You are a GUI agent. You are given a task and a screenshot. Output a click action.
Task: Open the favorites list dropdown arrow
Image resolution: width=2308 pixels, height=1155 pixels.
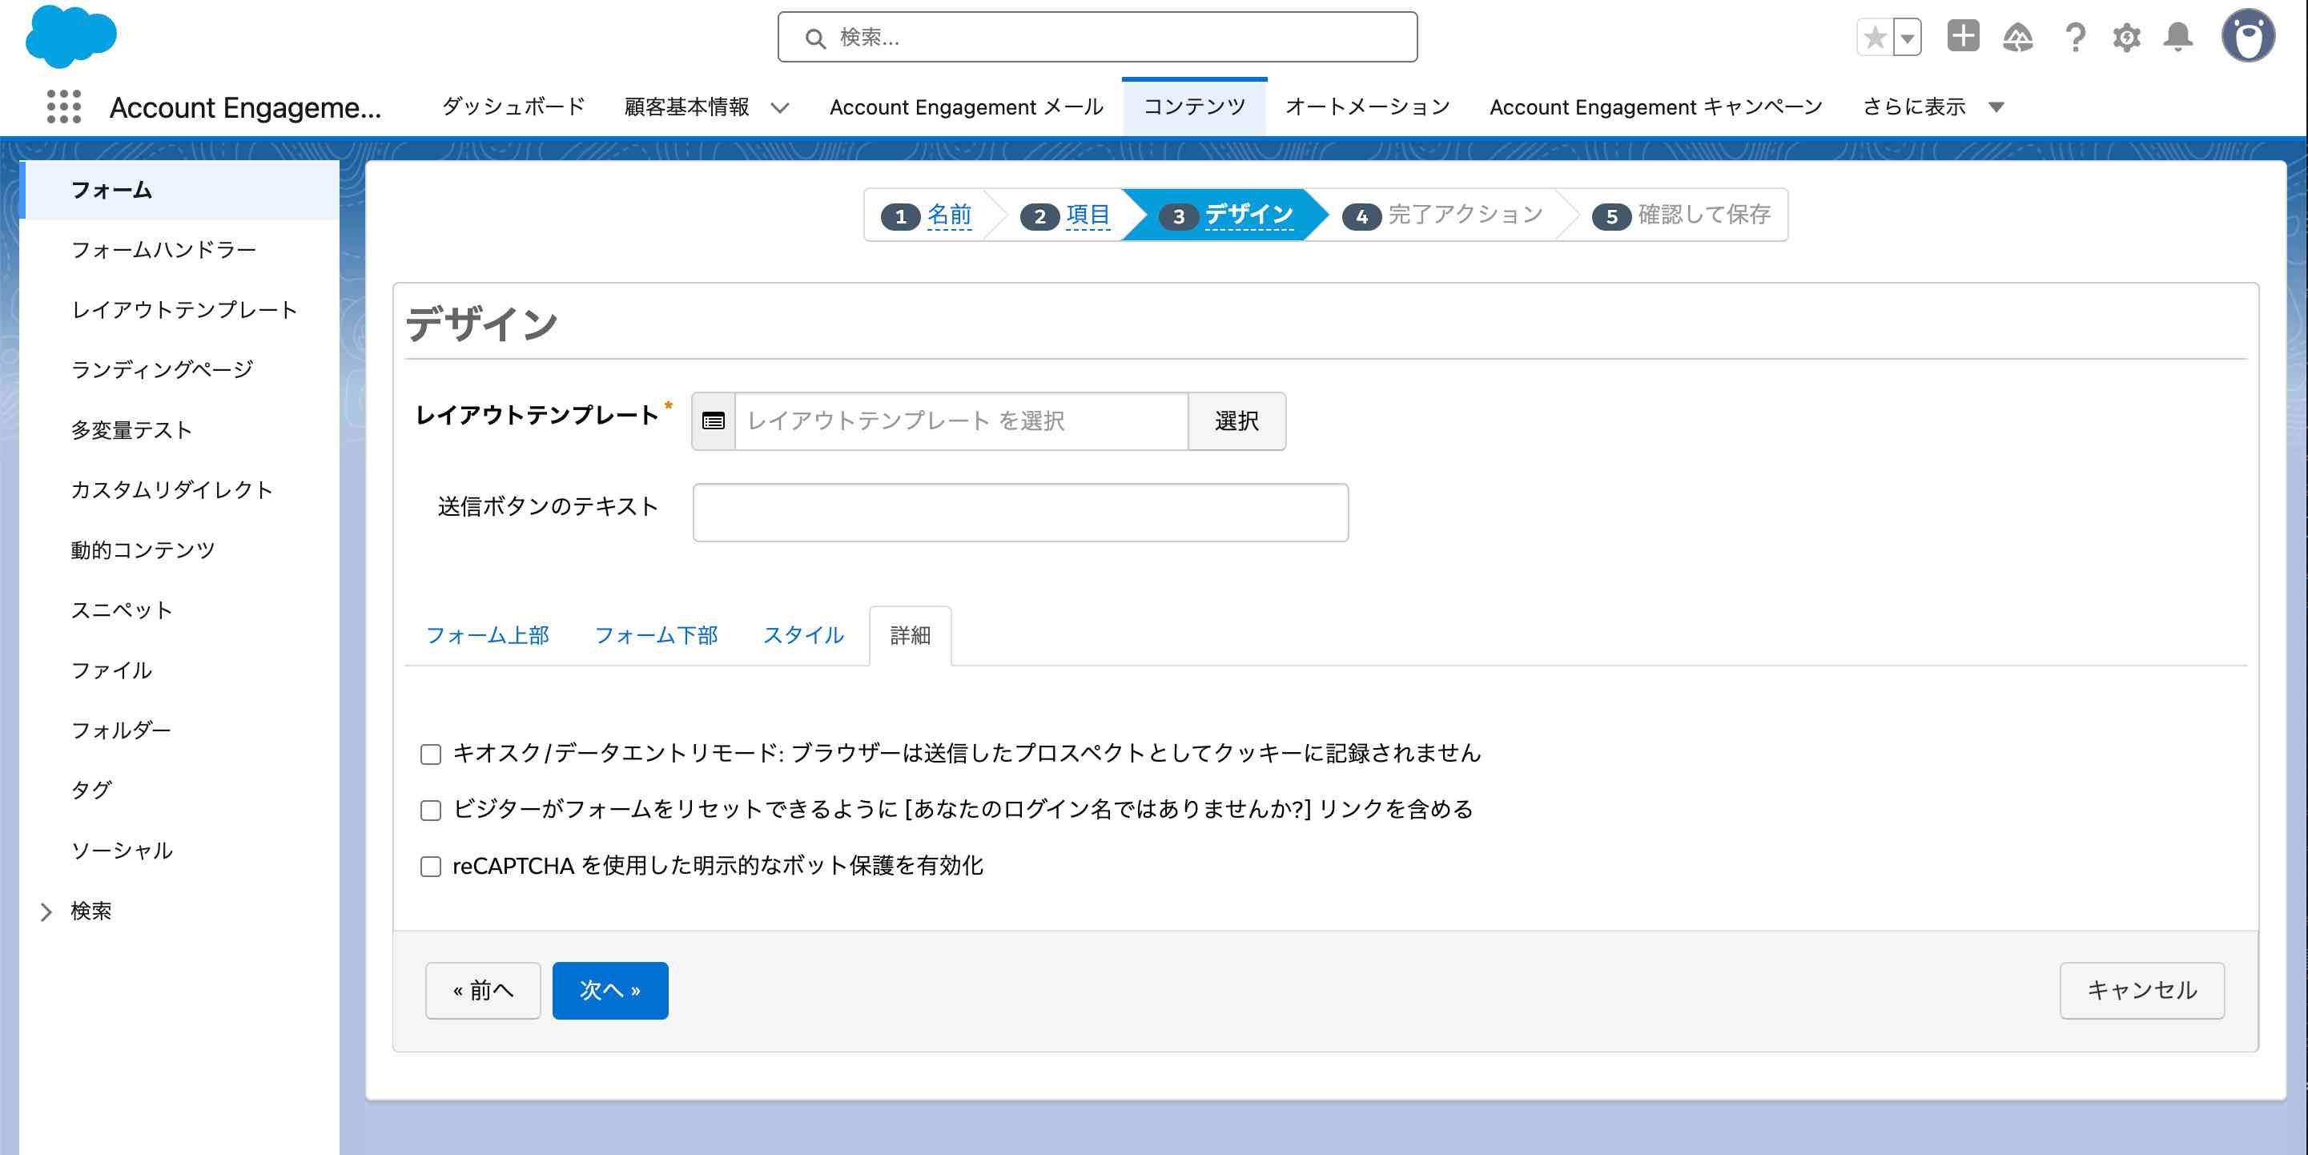click(x=1908, y=38)
